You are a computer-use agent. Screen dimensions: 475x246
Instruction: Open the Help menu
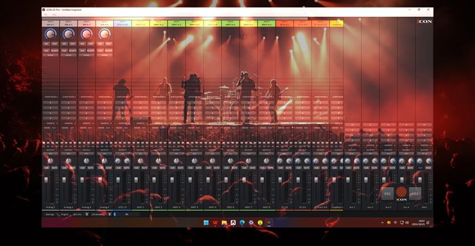click(54, 14)
